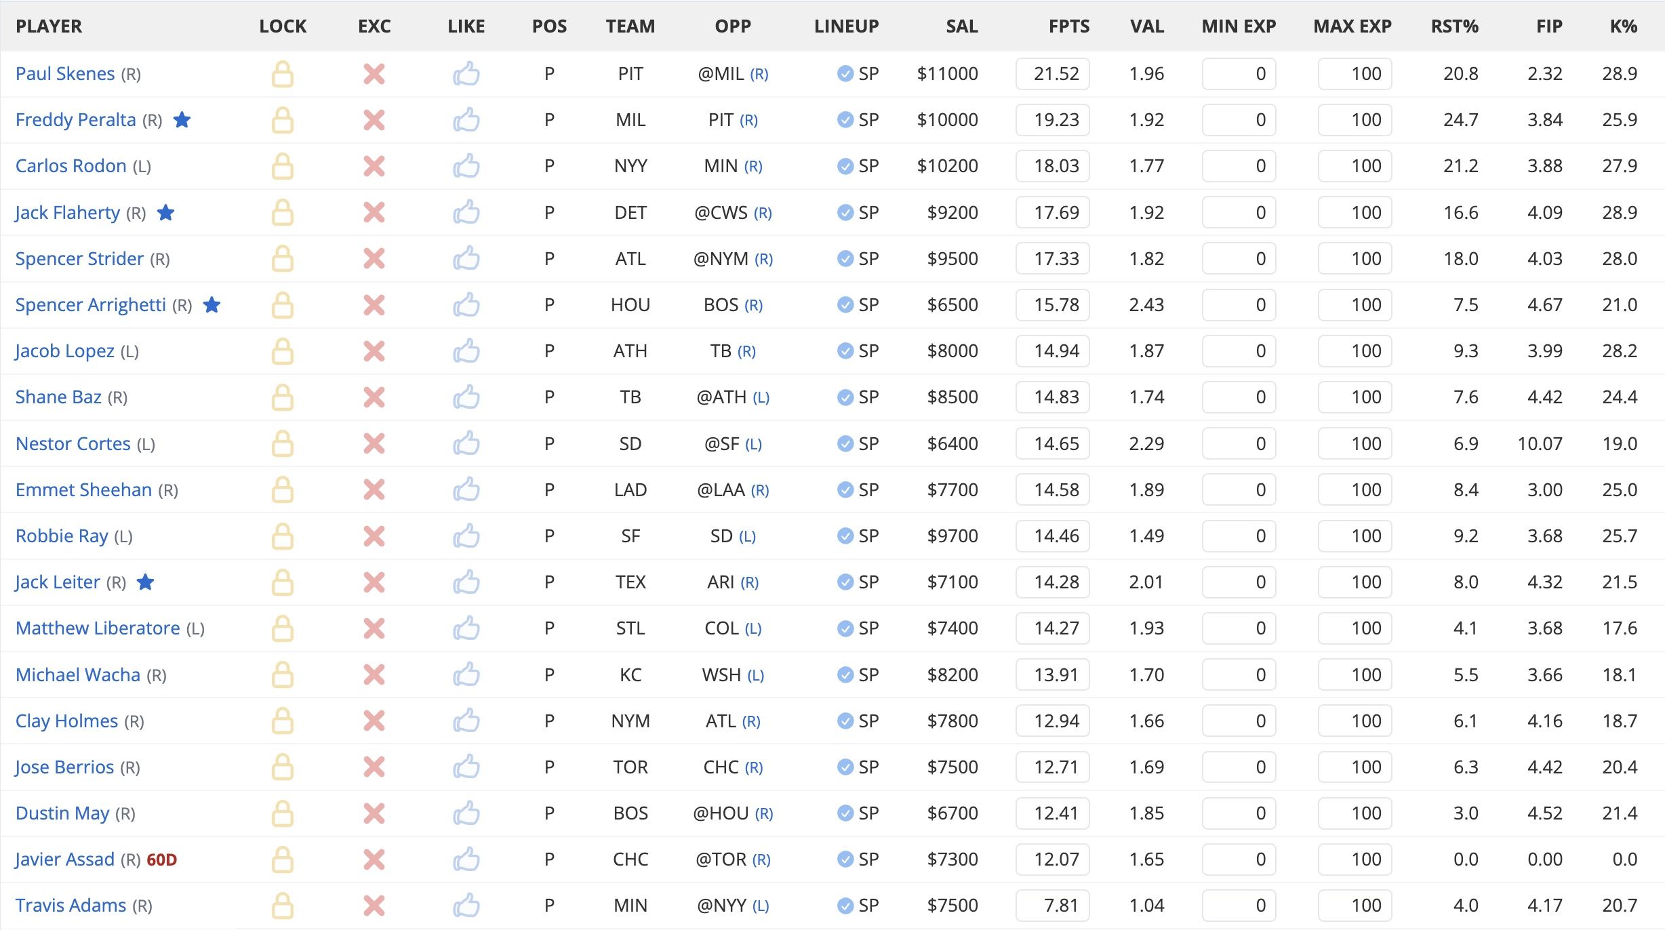Click Nestor Cortes FIP value 10.07
The width and height of the screenshot is (1665, 930).
[1540, 444]
